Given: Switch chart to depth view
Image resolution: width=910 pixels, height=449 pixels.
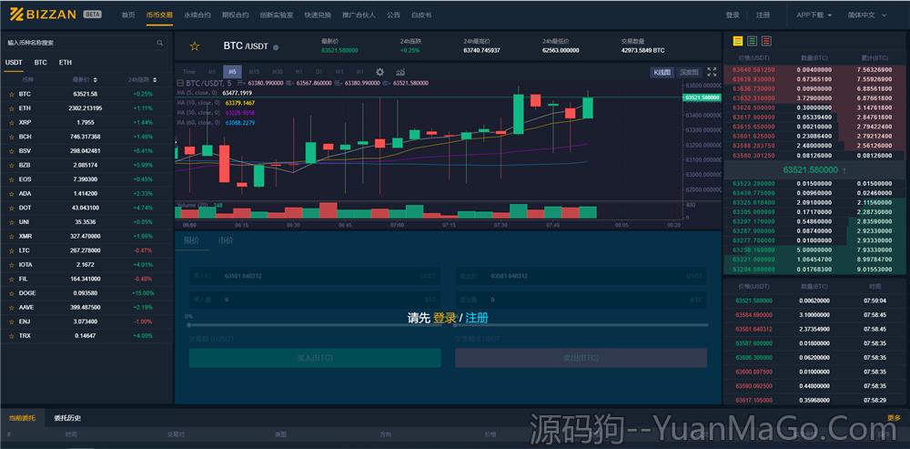Looking at the screenshot, I should (x=690, y=73).
